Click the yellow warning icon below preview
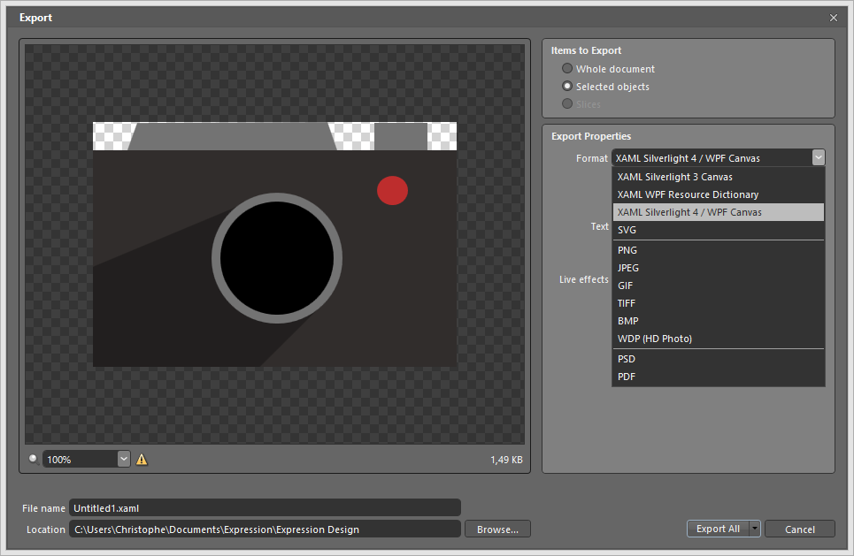Screen dimensions: 854x556 click(x=142, y=460)
